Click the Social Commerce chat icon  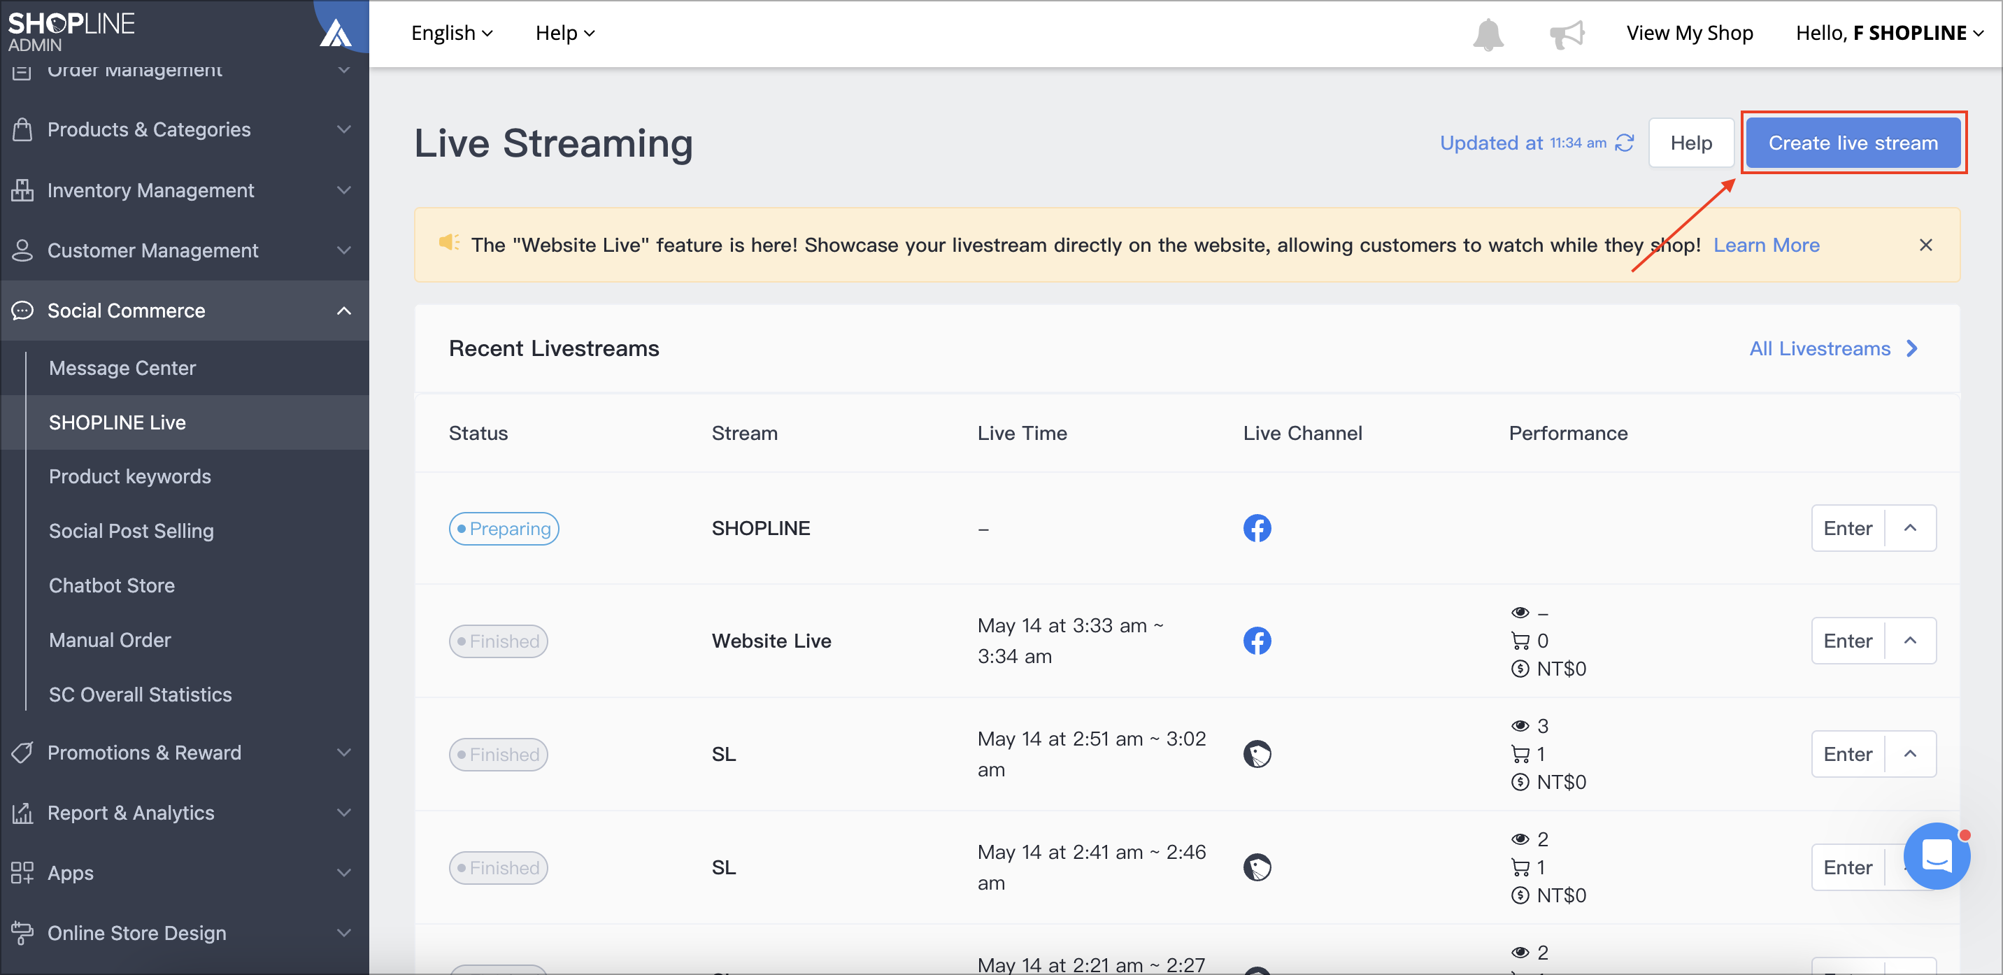[x=22, y=311]
